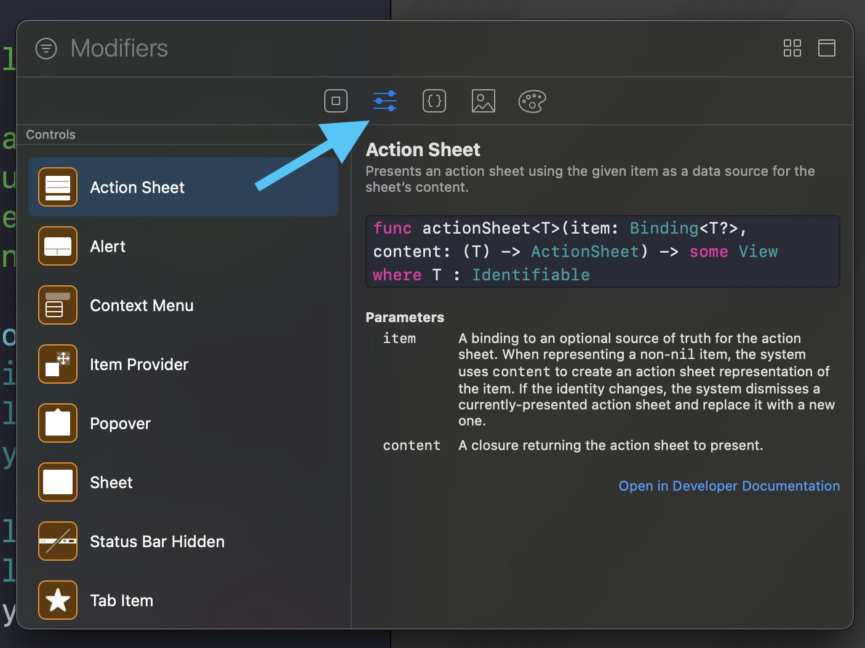Screen dimensions: 865x648
Task: Open the Views library tab
Action: coord(336,101)
